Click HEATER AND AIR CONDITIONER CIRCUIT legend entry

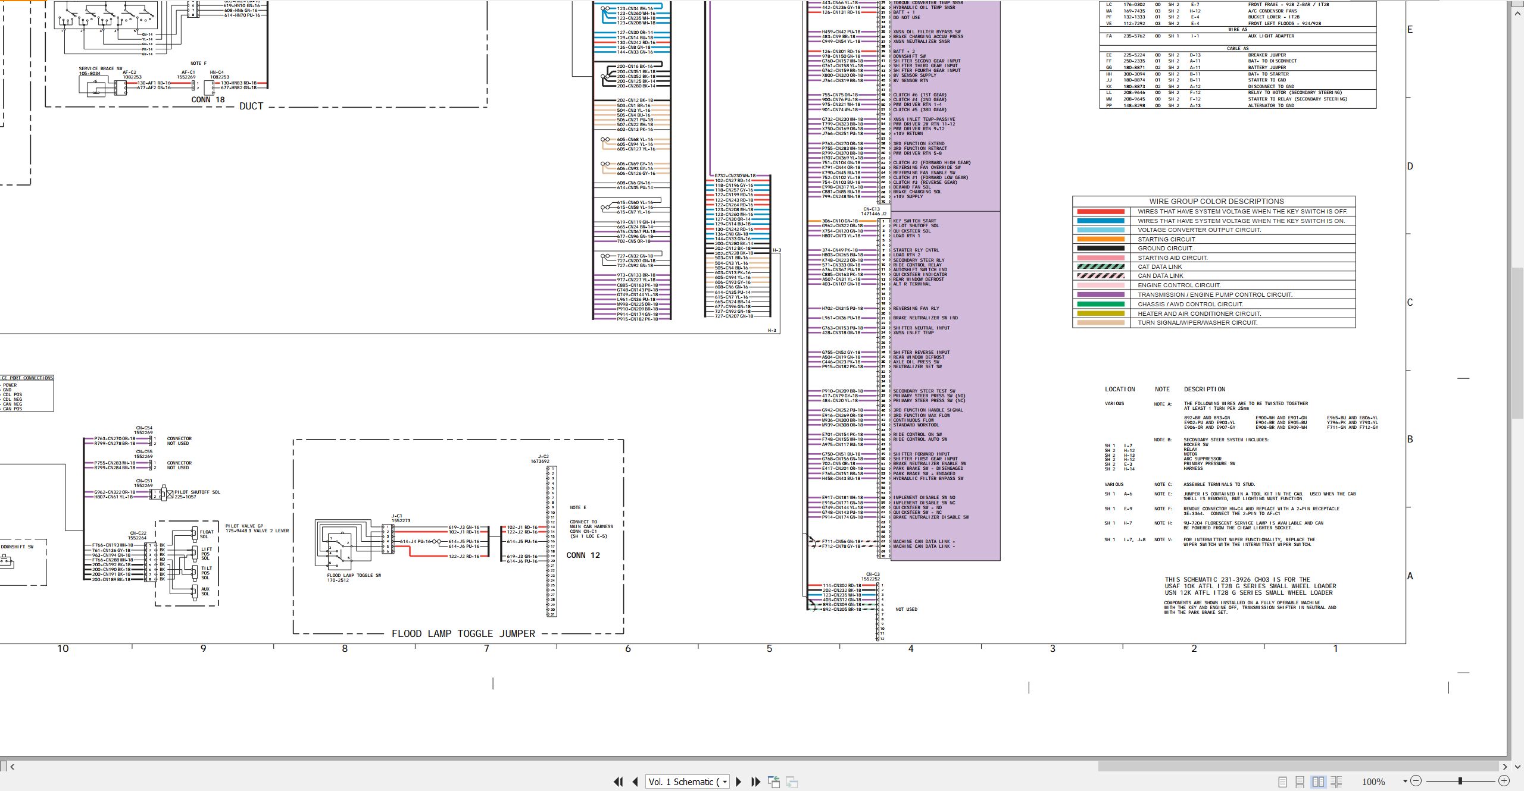[x=1200, y=313]
